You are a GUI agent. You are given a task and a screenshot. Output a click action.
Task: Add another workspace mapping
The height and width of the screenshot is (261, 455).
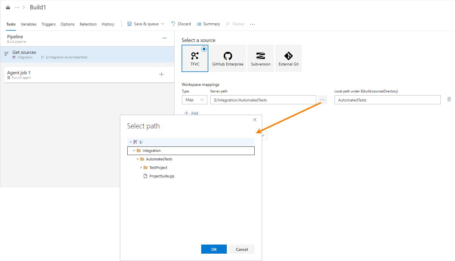[x=191, y=113]
